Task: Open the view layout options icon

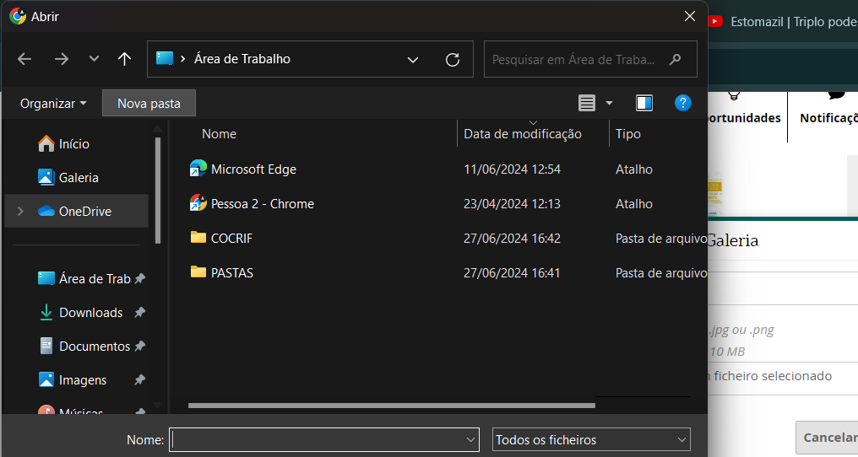Action: (x=587, y=103)
